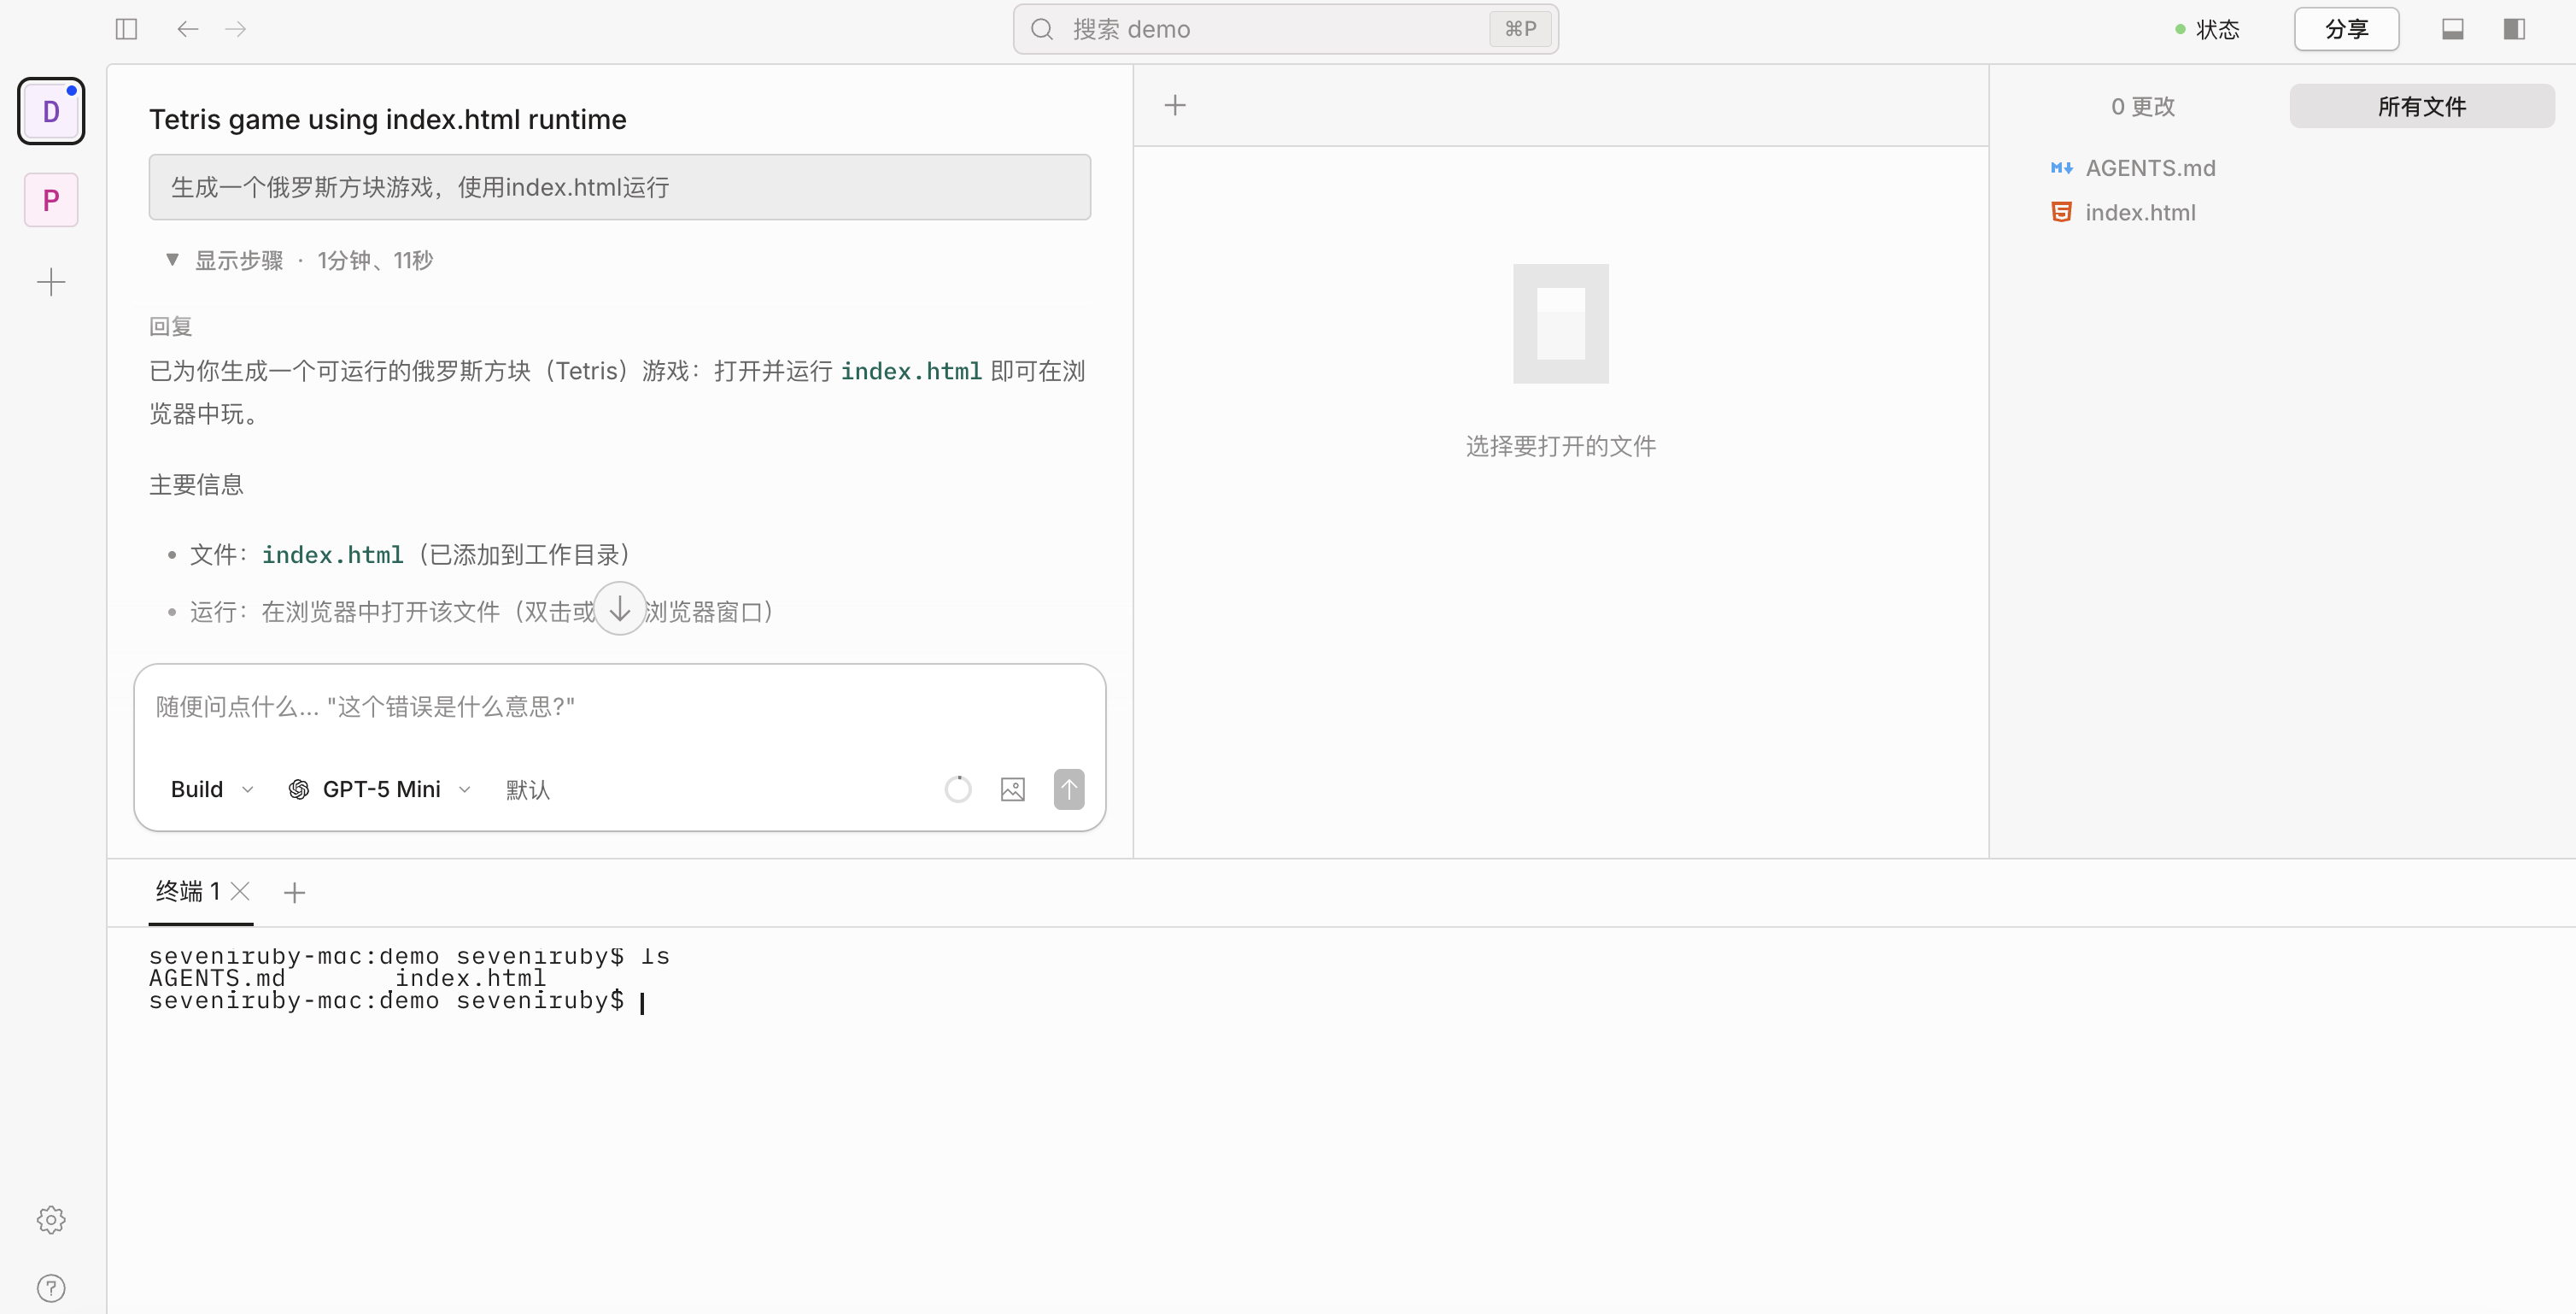Viewport: 2576px width, 1314px height.
Task: Switch to the 0 更改 tab
Action: click(2142, 106)
